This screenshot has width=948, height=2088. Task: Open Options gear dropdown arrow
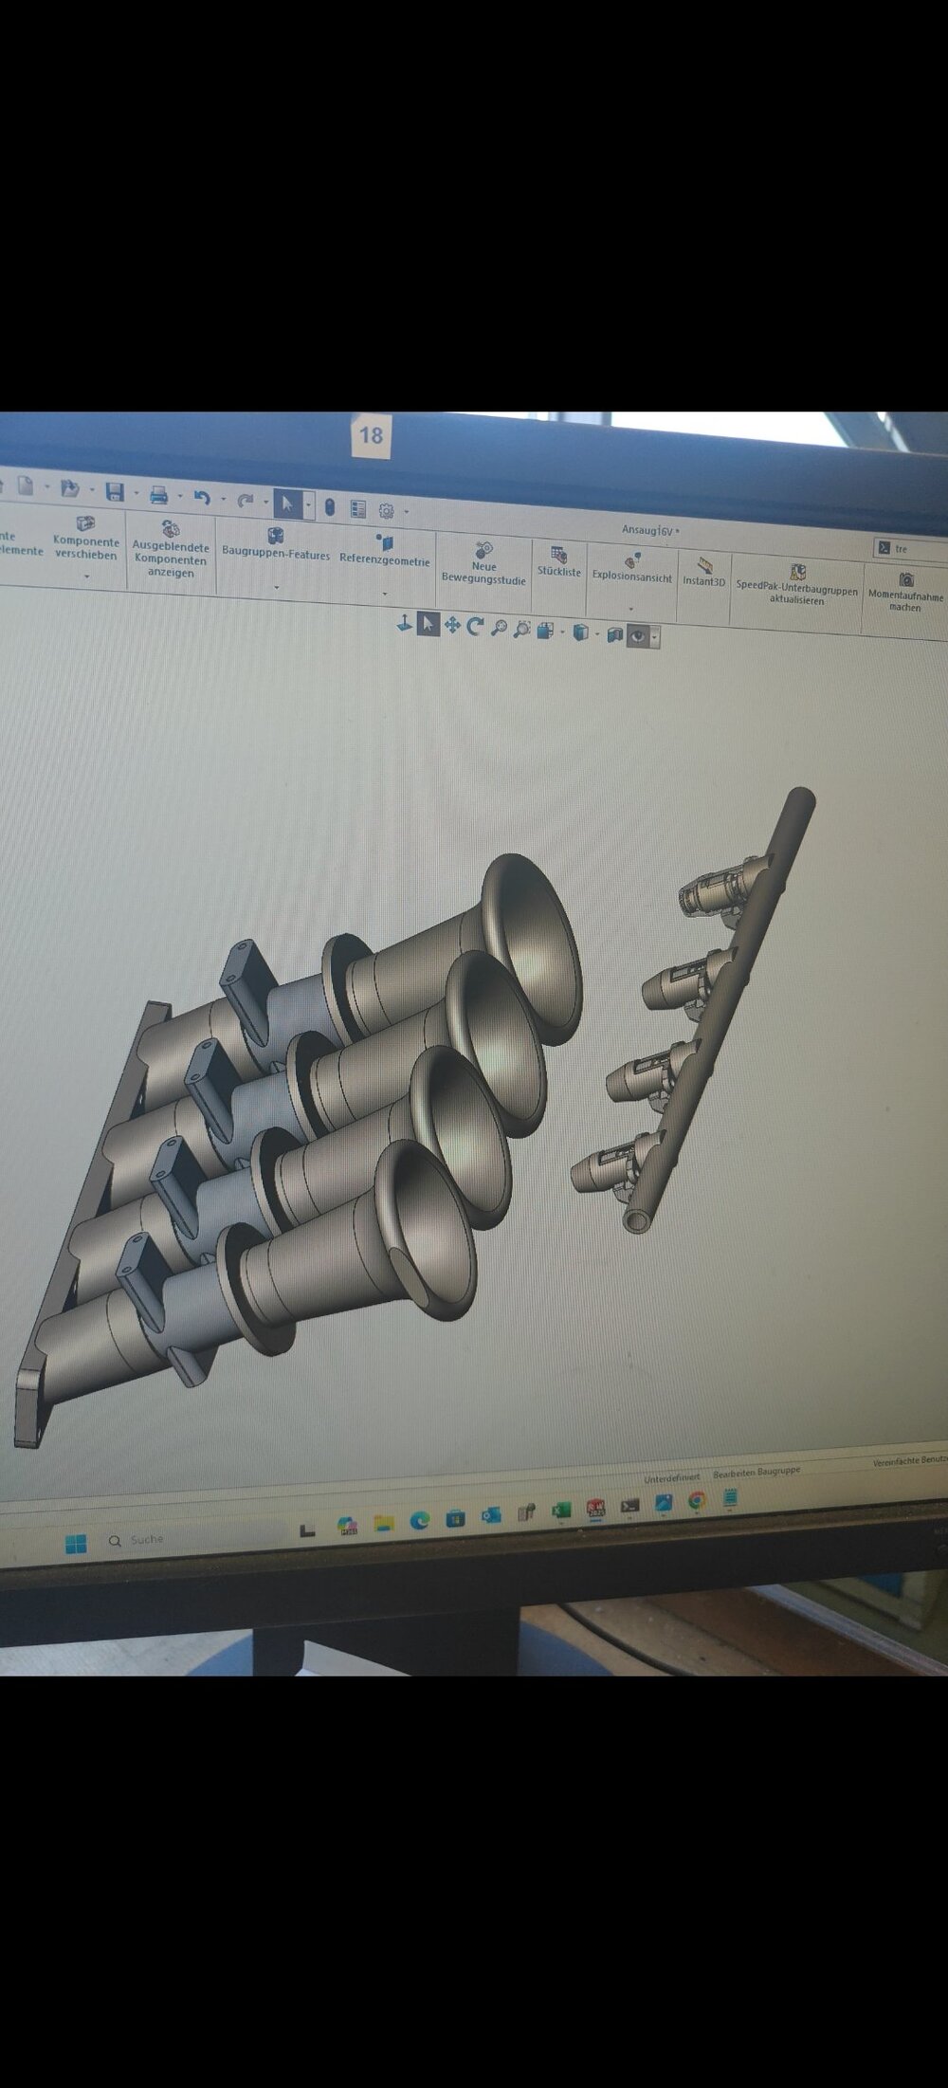tap(406, 512)
